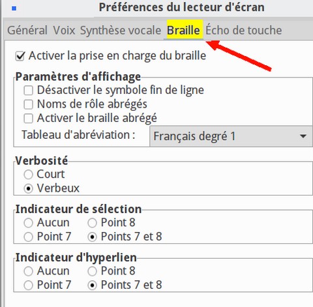Screen dimensions: 313x307
Task: Click the blue window icon in title bar
Action: click(x=14, y=8)
